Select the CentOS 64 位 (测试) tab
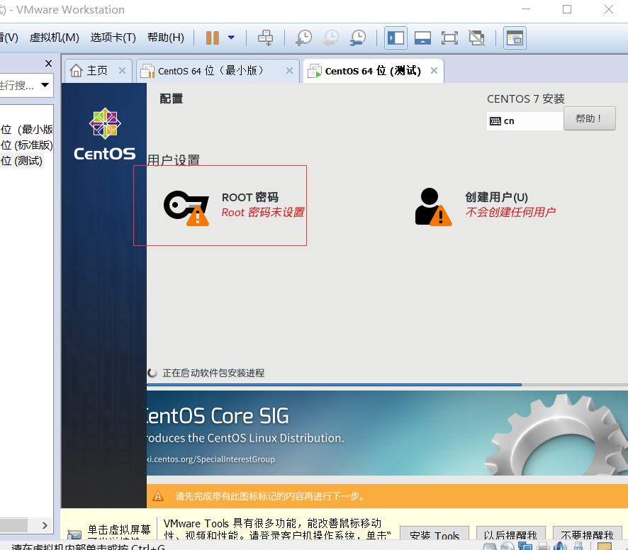 point(373,71)
